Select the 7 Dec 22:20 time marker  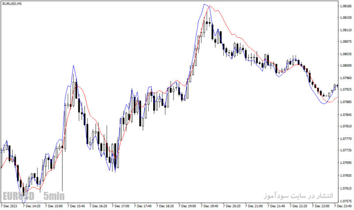(x=298, y=206)
